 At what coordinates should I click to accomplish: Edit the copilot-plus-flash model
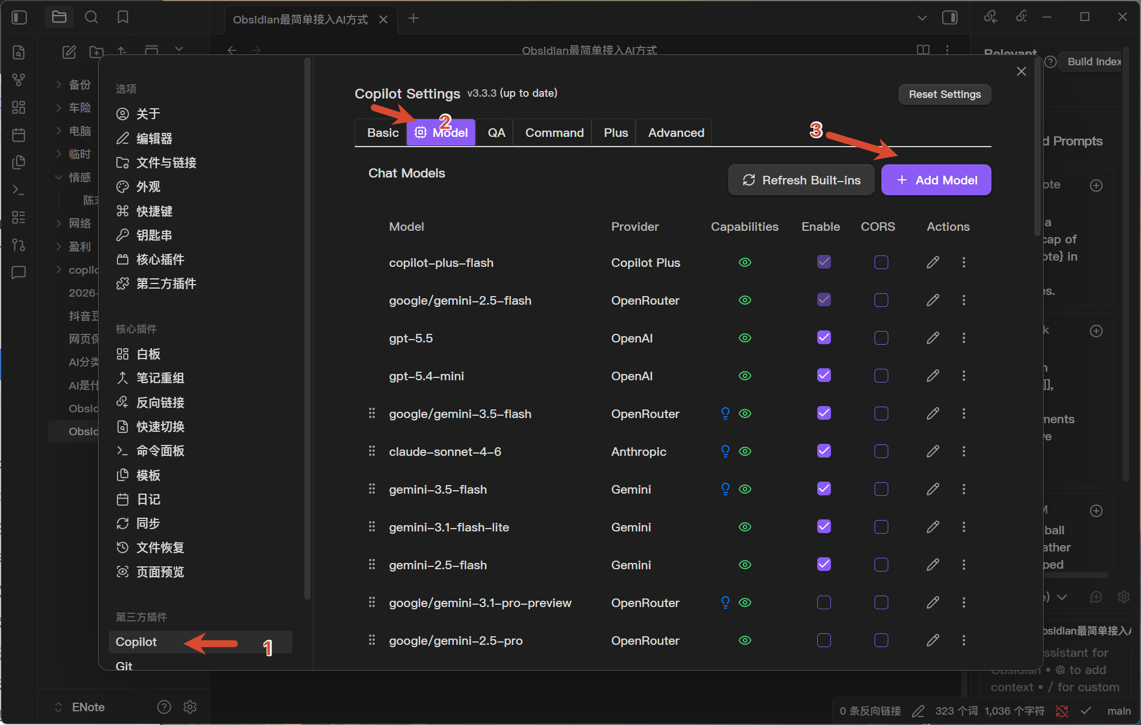933,262
